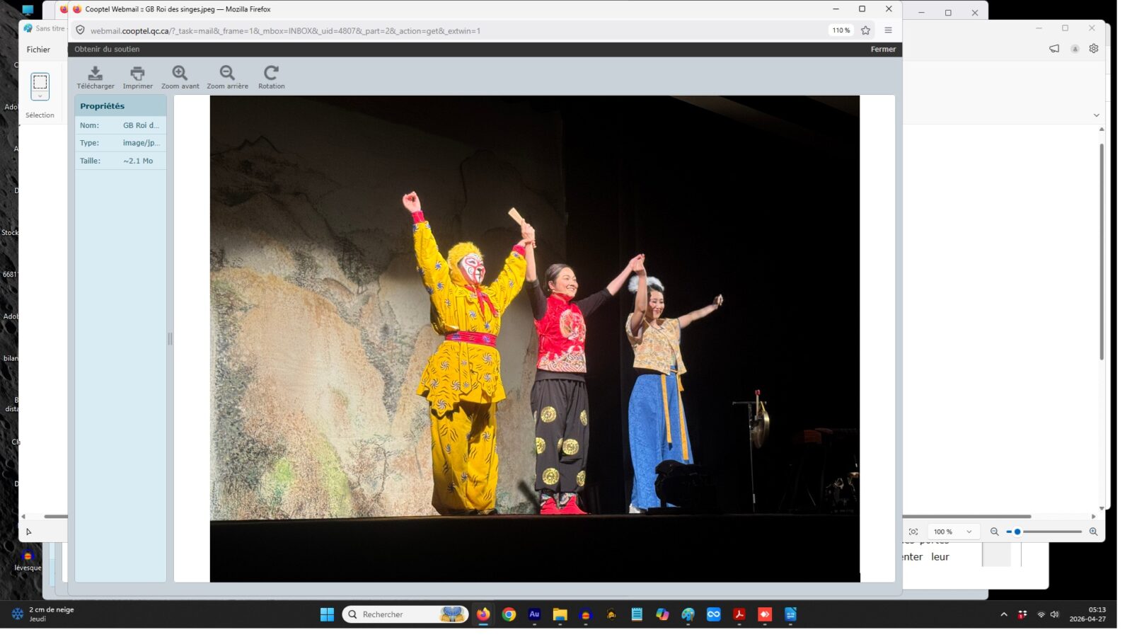1132x637 pixels.
Task: Open Copilot from the taskbar
Action: click(662, 614)
